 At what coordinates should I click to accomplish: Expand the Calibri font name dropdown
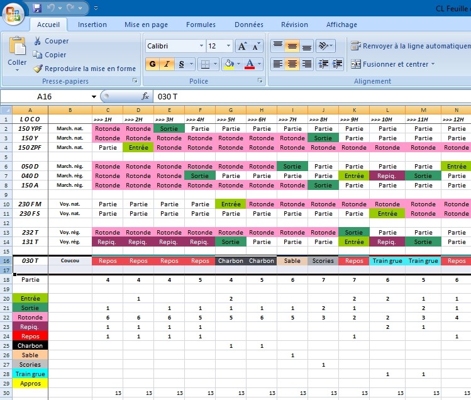(202, 46)
